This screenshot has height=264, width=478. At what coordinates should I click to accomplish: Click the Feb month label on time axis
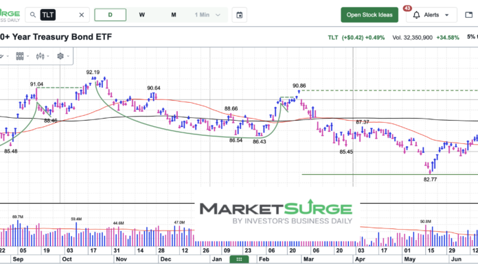click(264, 259)
